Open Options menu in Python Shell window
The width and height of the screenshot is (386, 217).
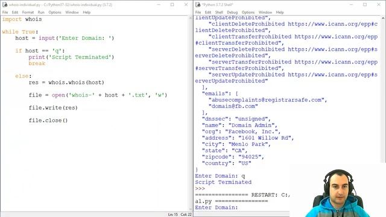tap(248, 12)
